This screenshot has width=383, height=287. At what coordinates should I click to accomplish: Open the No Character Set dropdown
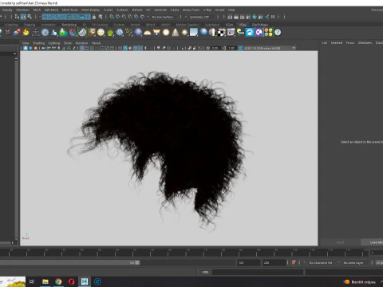click(x=321, y=262)
